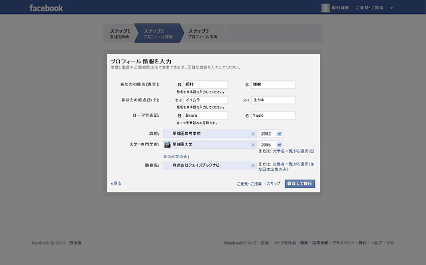Click the 戻る back link
Viewport: 426px width, 265px height.
(x=116, y=184)
